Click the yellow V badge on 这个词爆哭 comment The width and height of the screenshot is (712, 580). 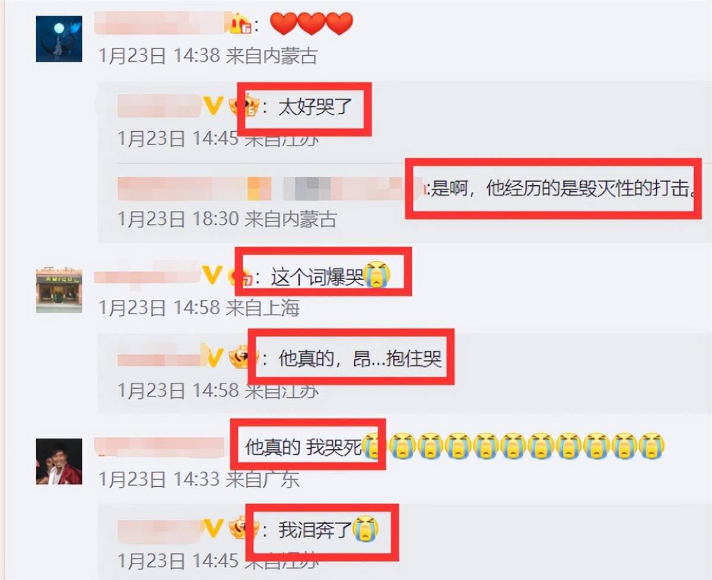click(212, 275)
